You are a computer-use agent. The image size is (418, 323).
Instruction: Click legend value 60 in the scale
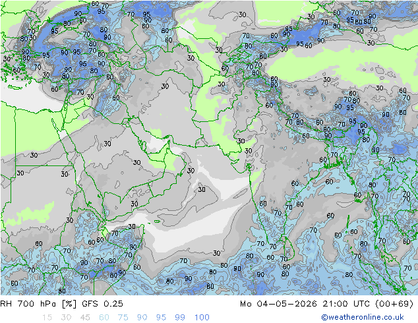(104, 318)
